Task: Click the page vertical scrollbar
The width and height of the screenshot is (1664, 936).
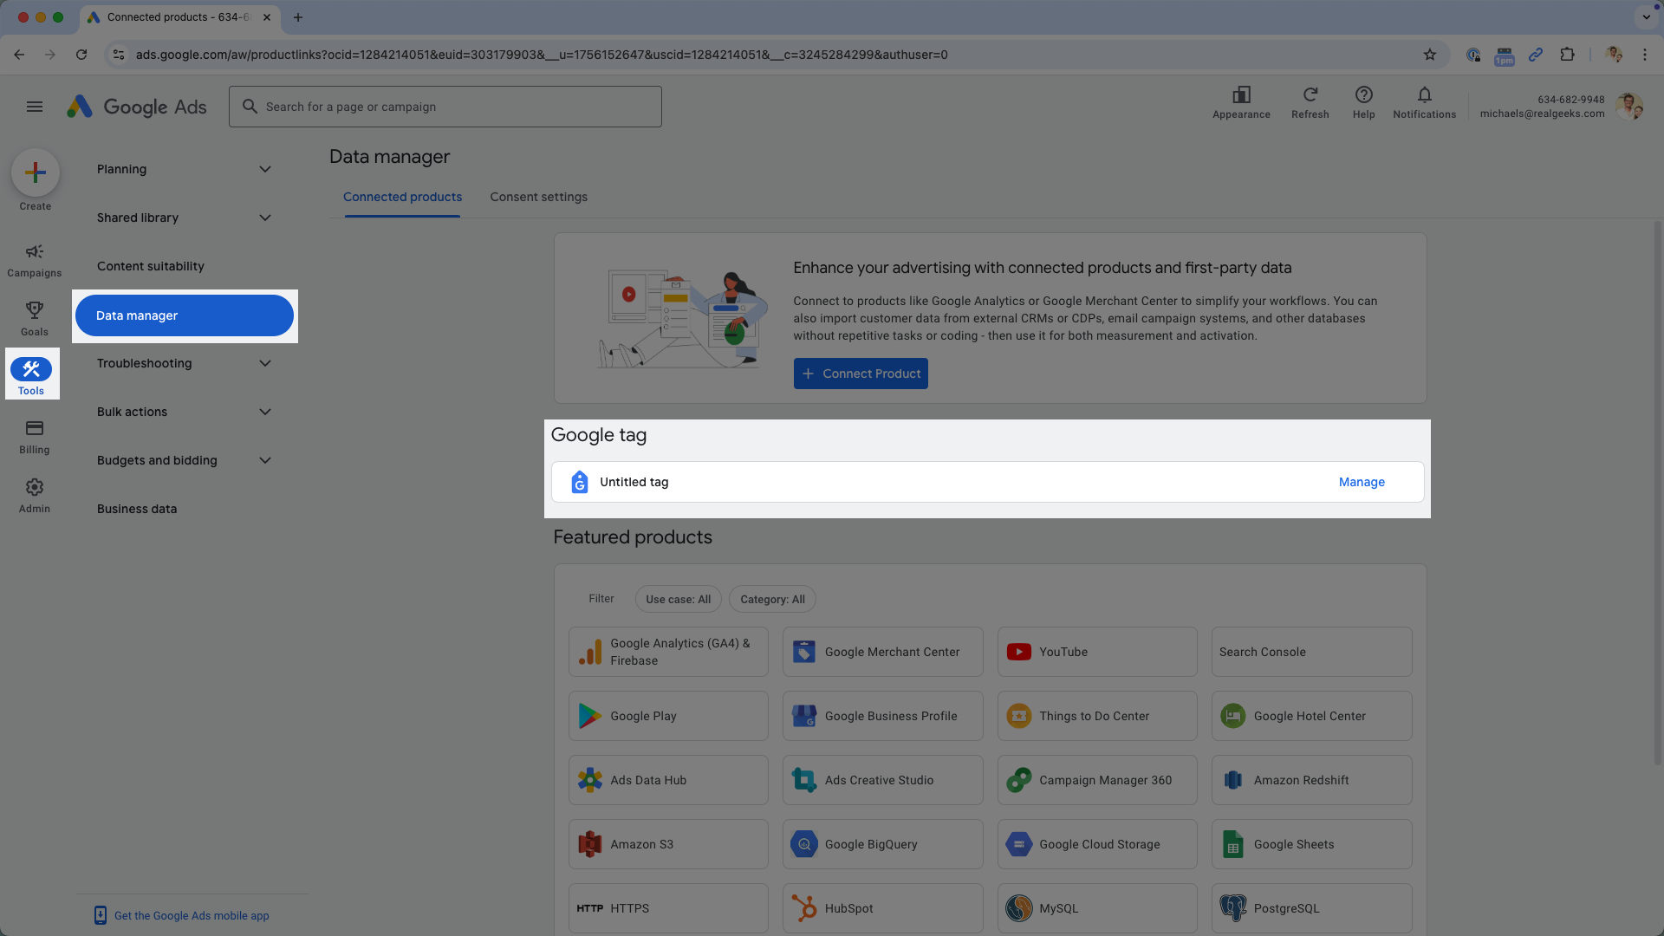Action: 1657,494
